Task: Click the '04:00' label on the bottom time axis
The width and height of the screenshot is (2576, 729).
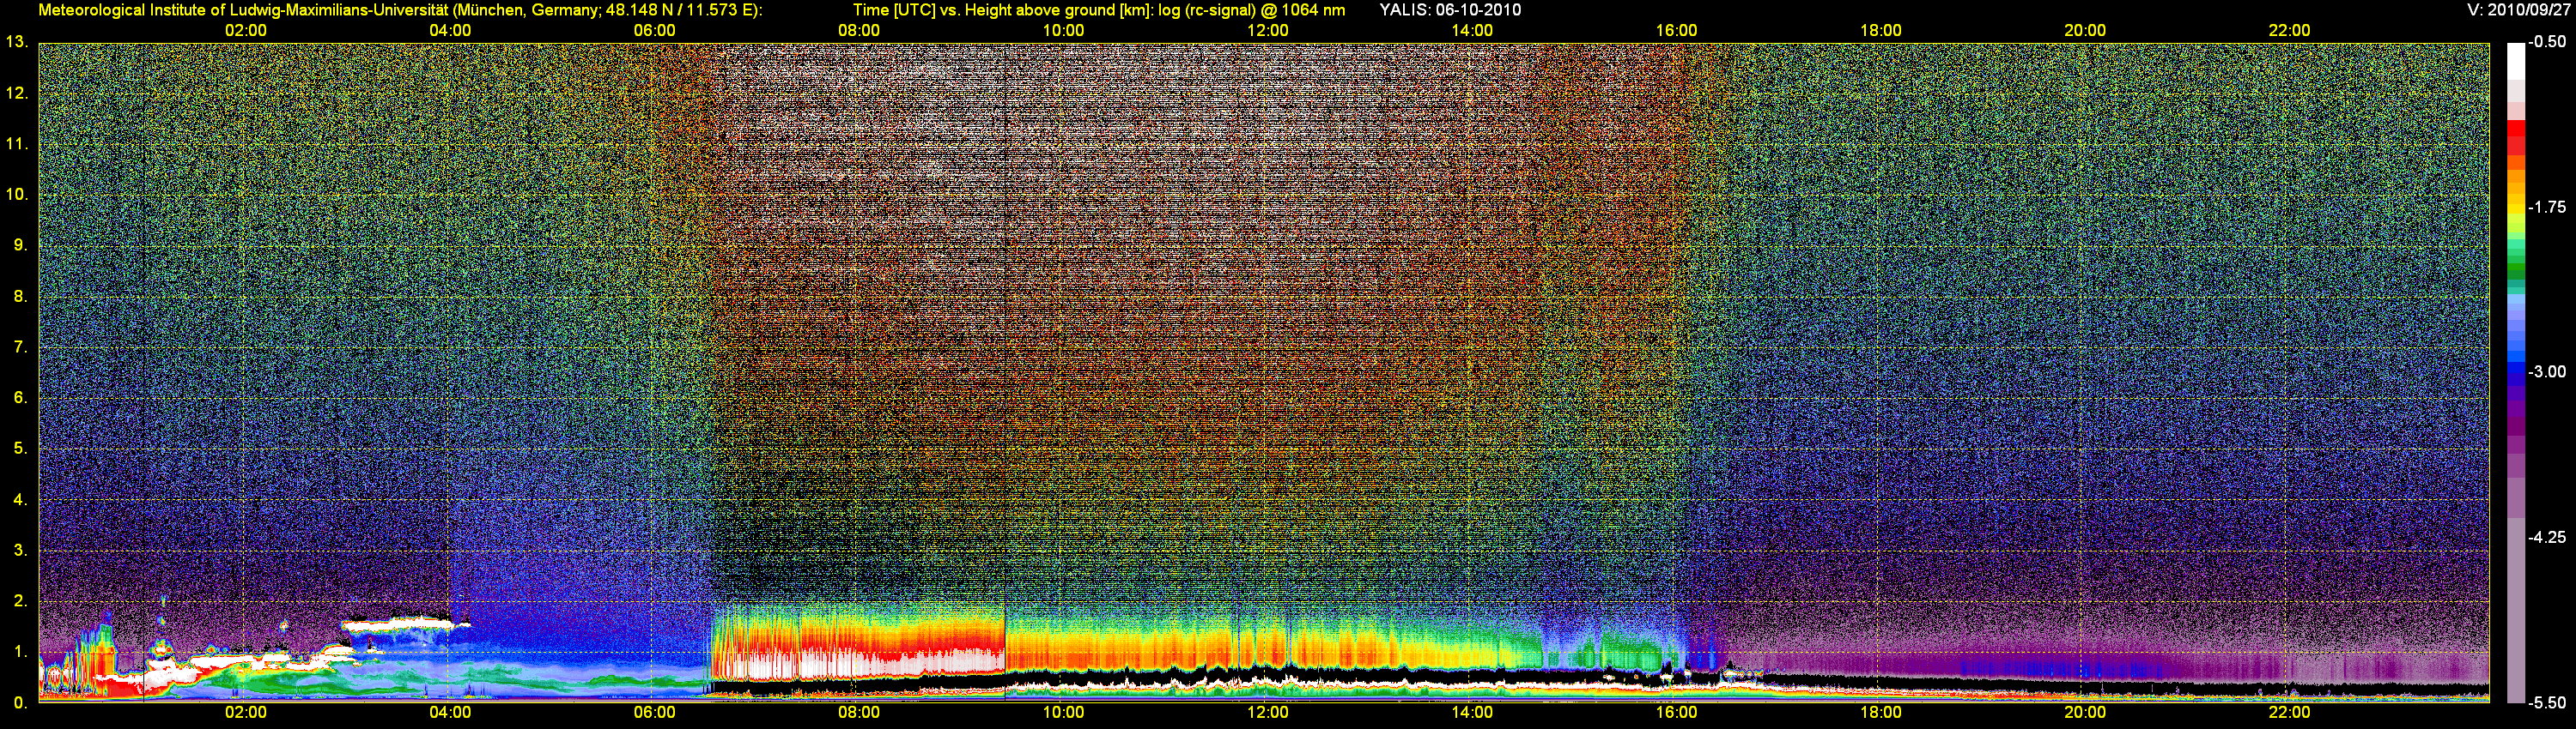Action: point(450,712)
